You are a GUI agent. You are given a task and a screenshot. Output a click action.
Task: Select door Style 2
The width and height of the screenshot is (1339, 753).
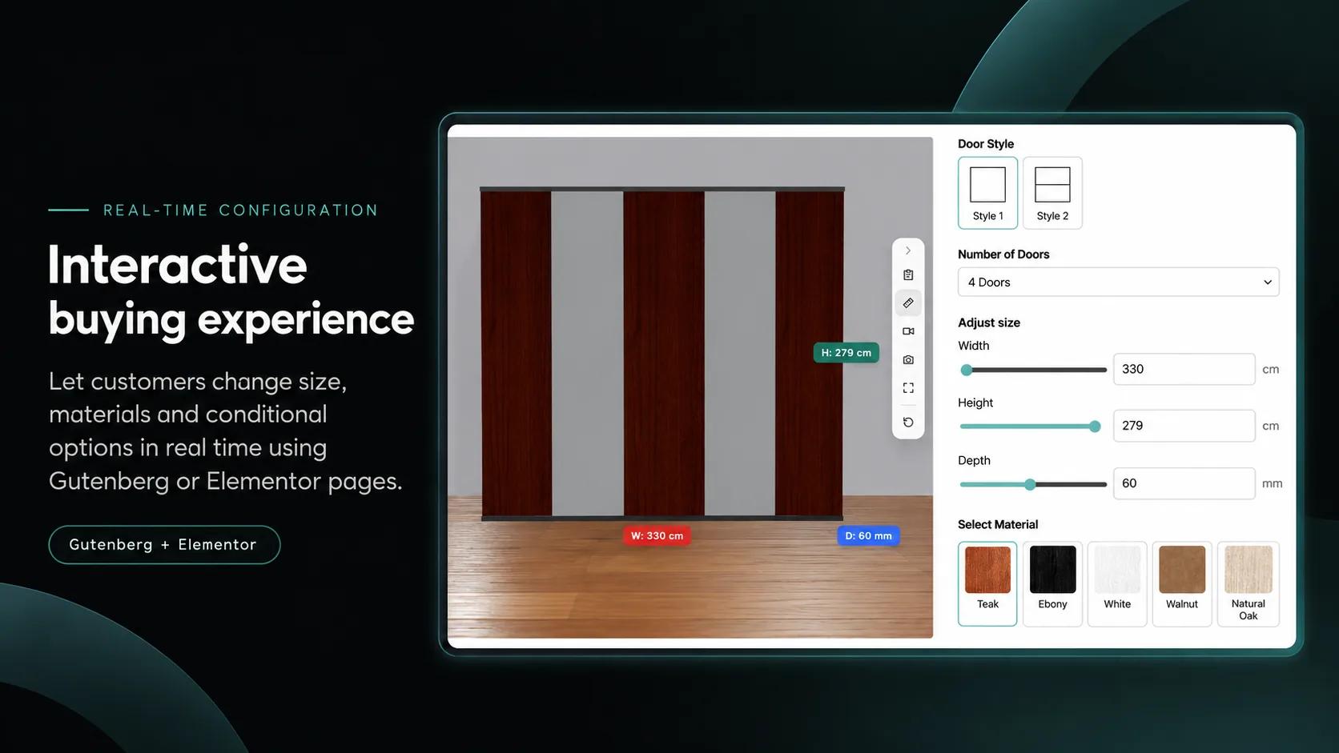tap(1052, 193)
